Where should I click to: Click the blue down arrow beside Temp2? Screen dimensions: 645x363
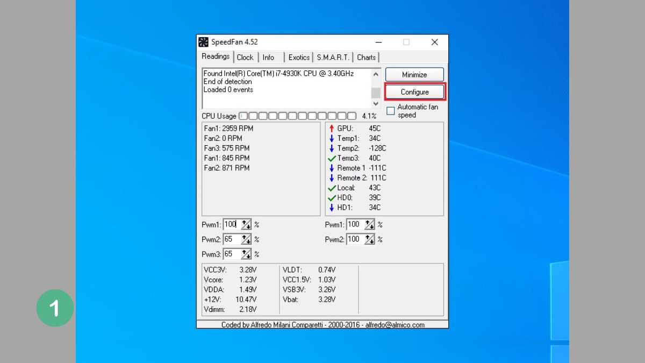click(x=332, y=148)
